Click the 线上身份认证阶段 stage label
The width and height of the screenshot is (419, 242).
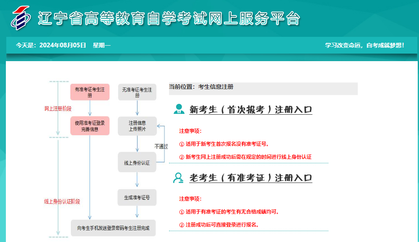62,201
